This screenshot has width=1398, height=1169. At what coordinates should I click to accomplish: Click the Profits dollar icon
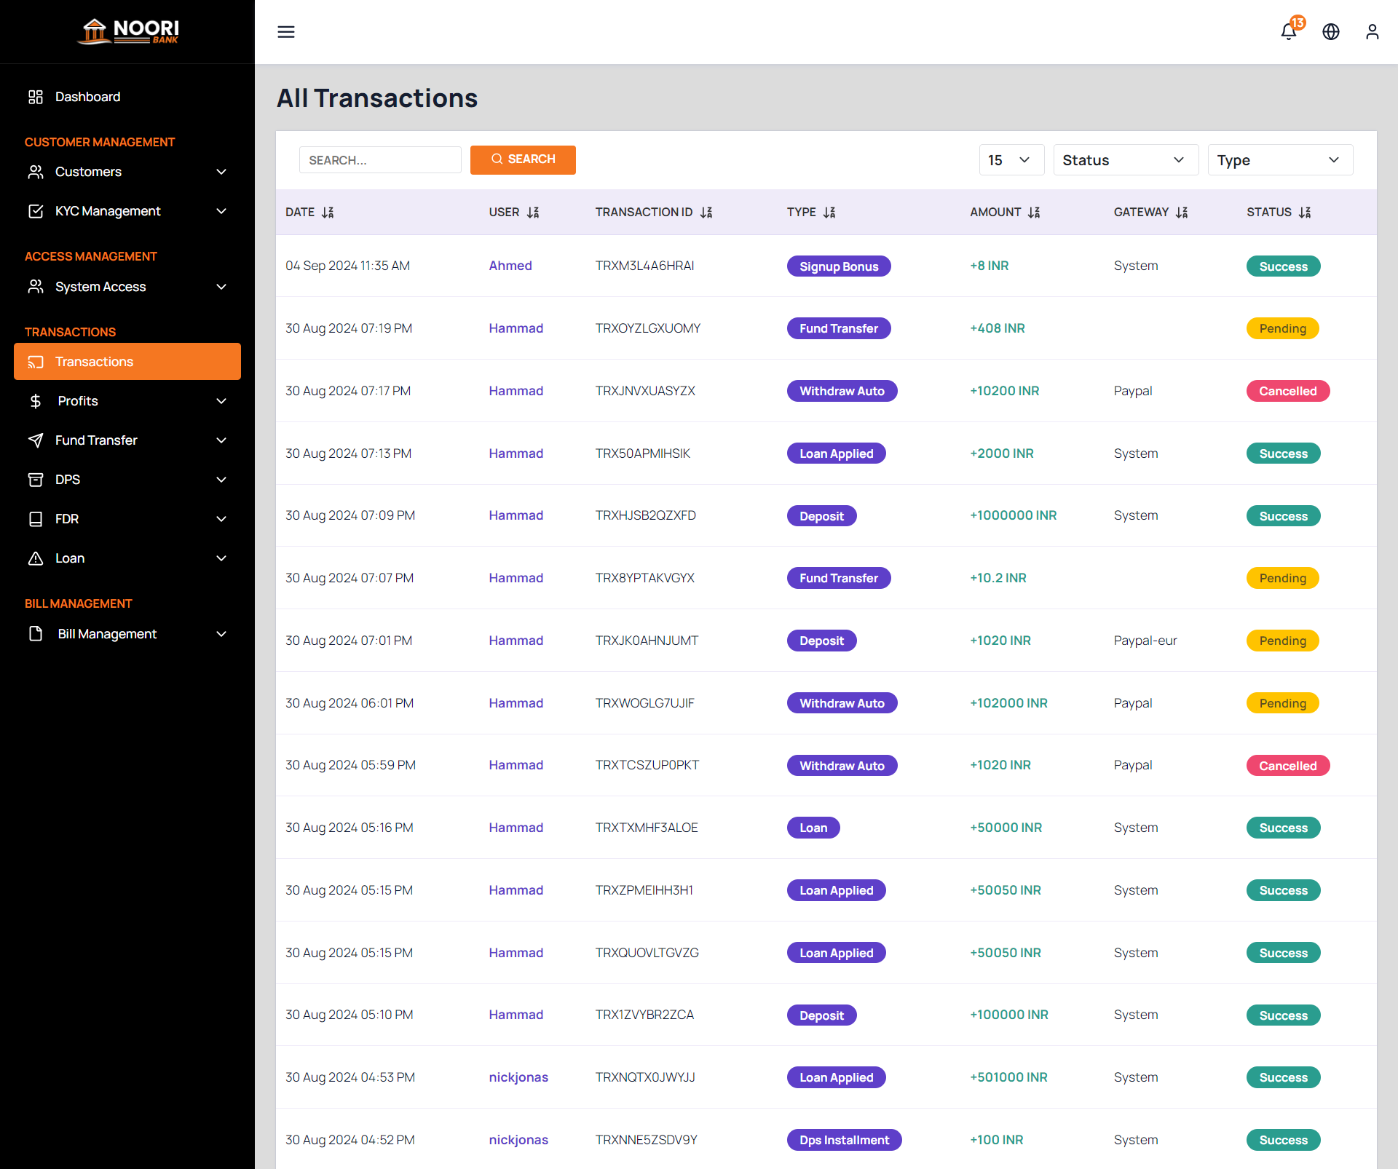pos(36,401)
